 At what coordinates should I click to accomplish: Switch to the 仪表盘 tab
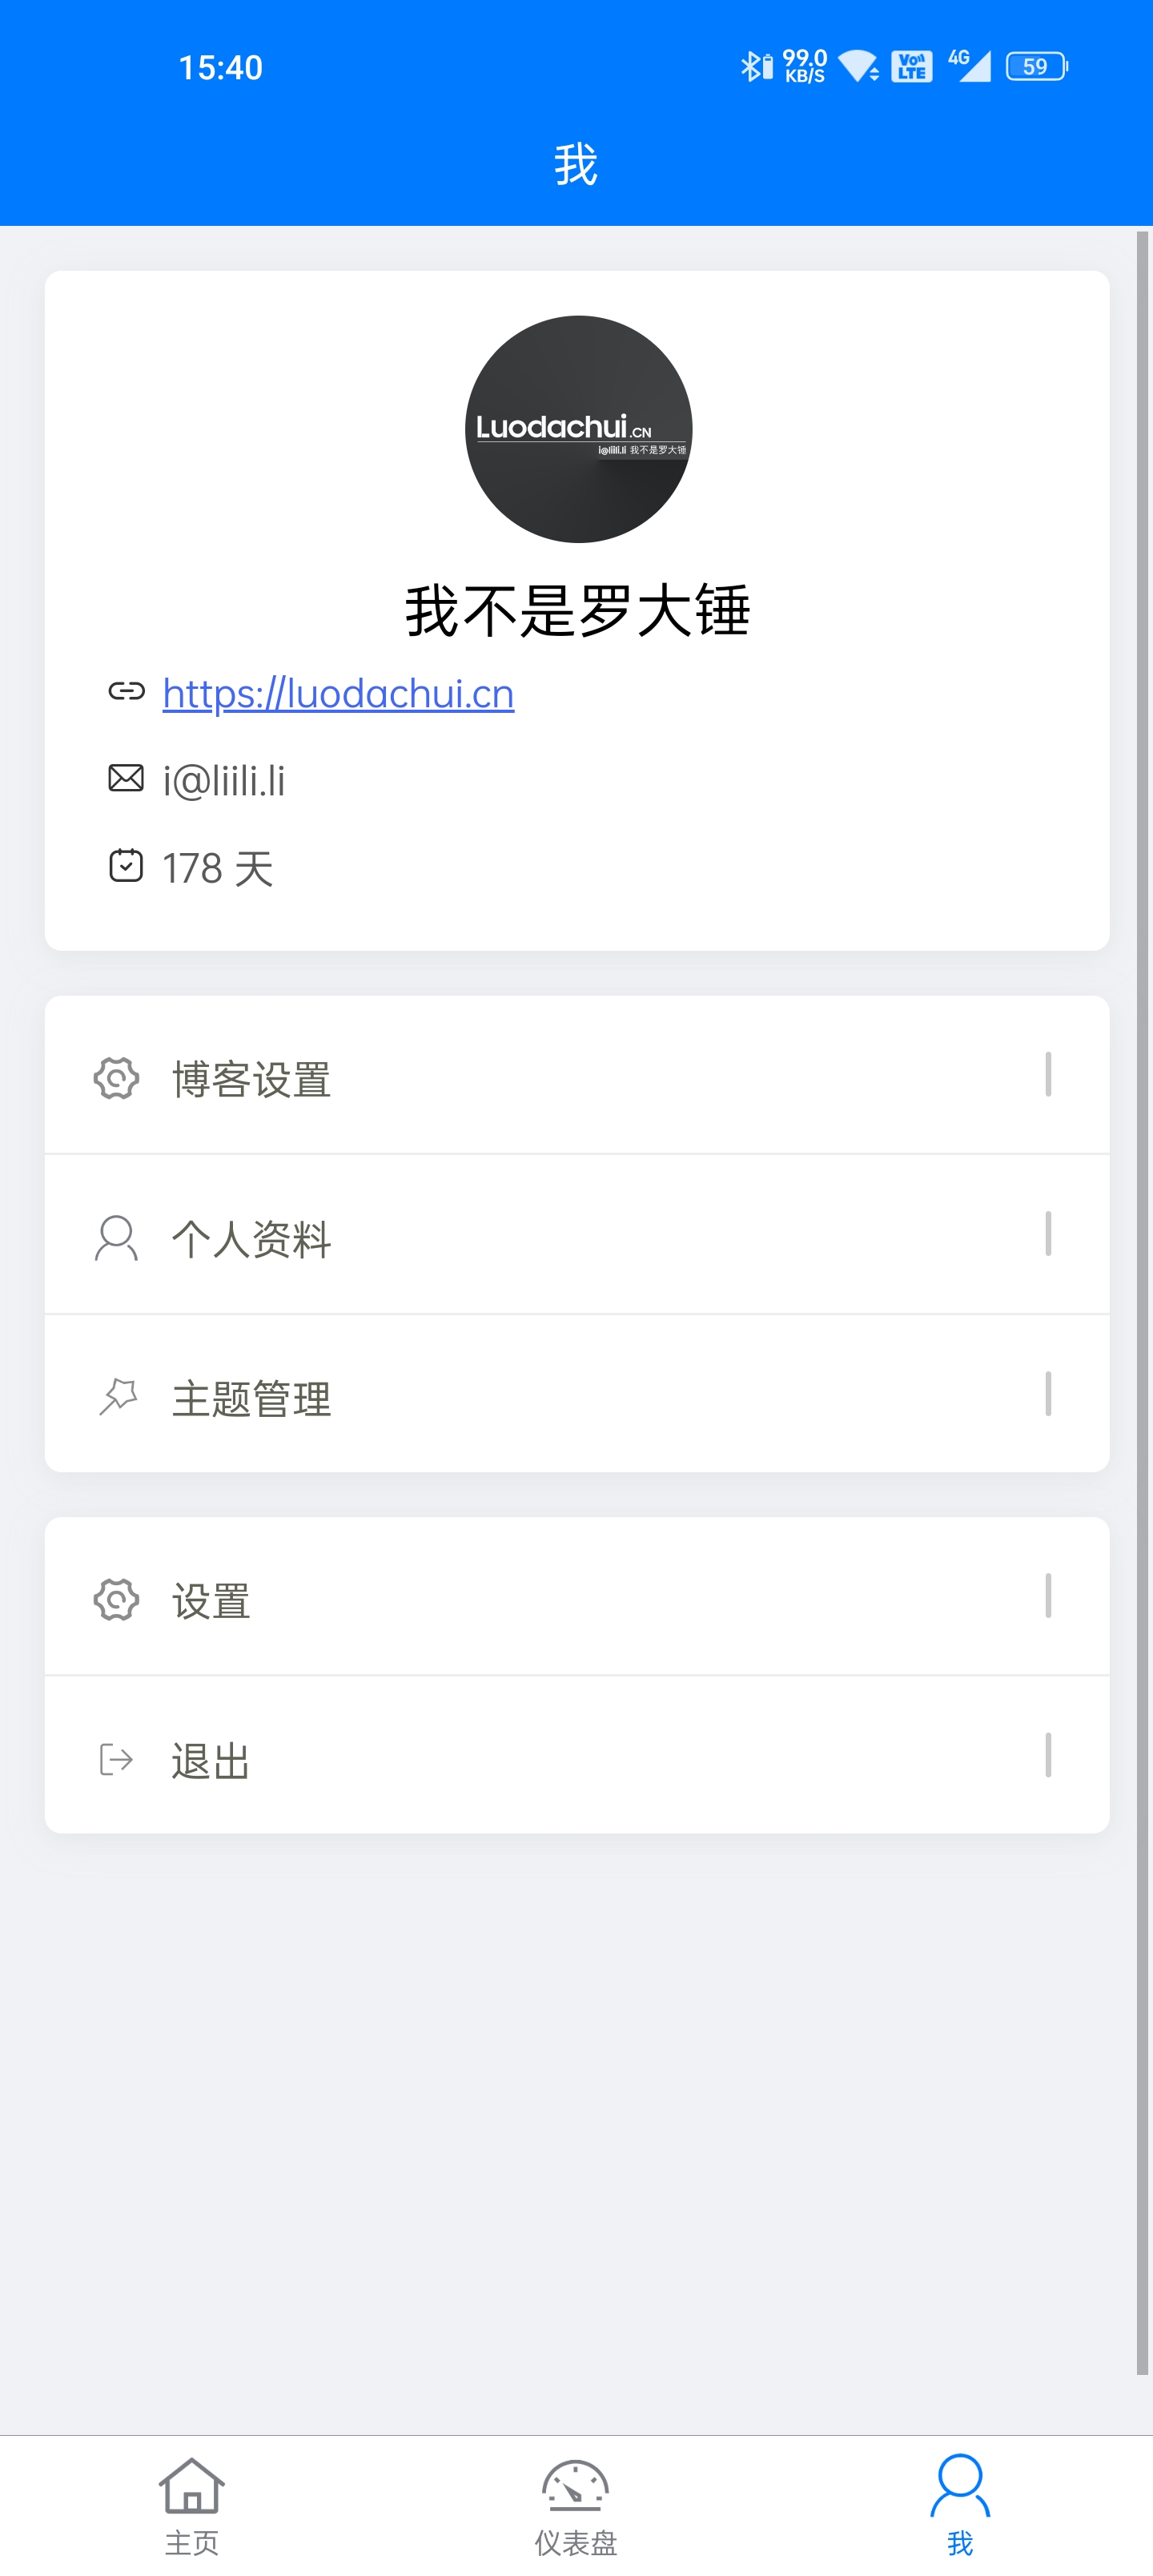click(575, 2504)
